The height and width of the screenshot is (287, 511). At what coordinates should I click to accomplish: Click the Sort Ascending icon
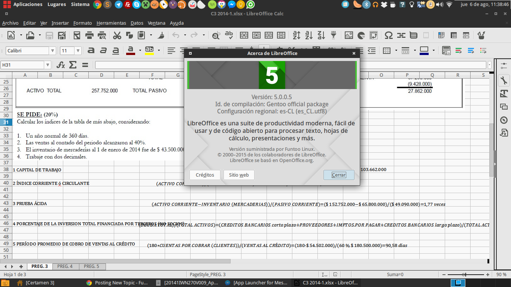309,36
